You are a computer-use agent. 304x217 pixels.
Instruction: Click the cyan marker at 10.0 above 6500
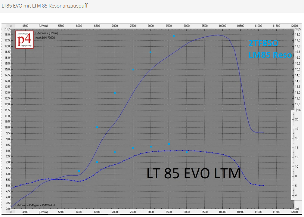[x=97, y=127]
